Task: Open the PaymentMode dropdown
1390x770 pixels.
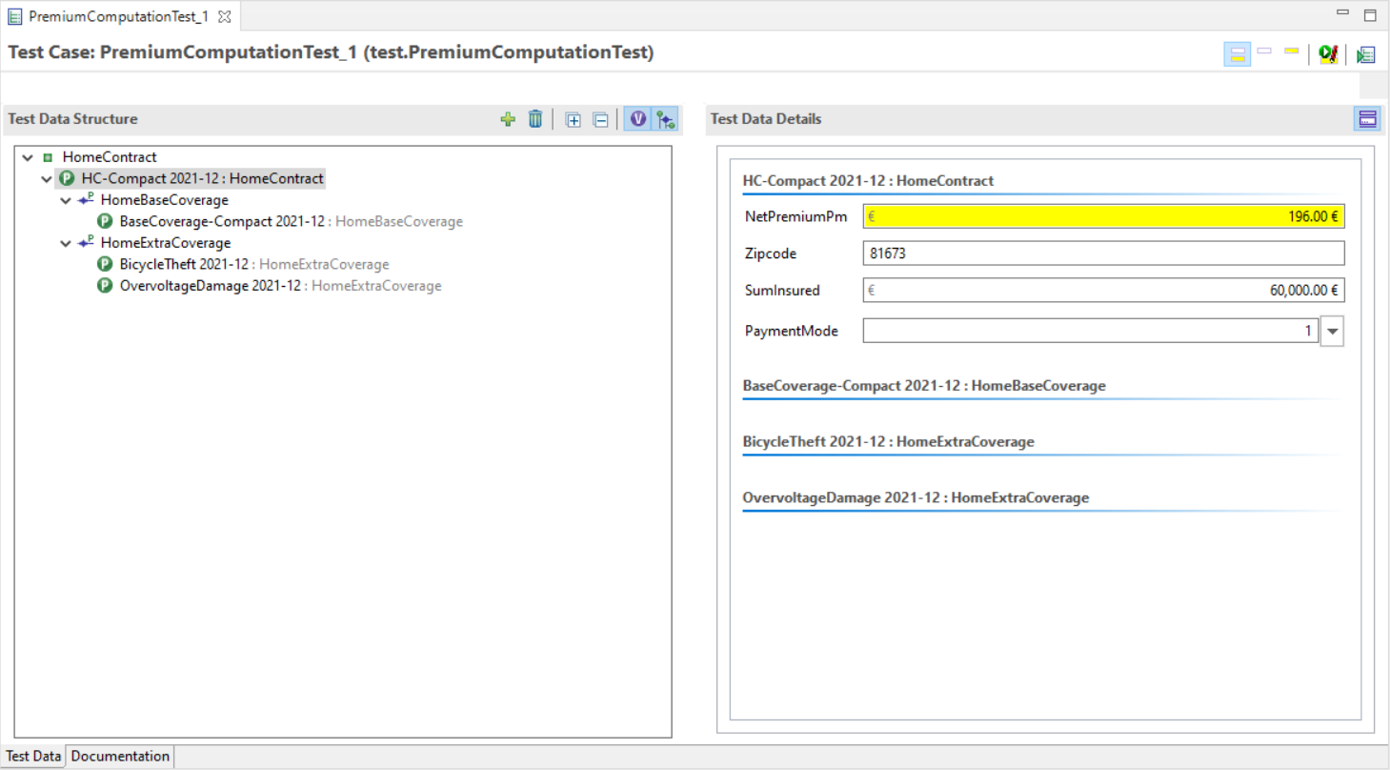Action: point(1332,330)
